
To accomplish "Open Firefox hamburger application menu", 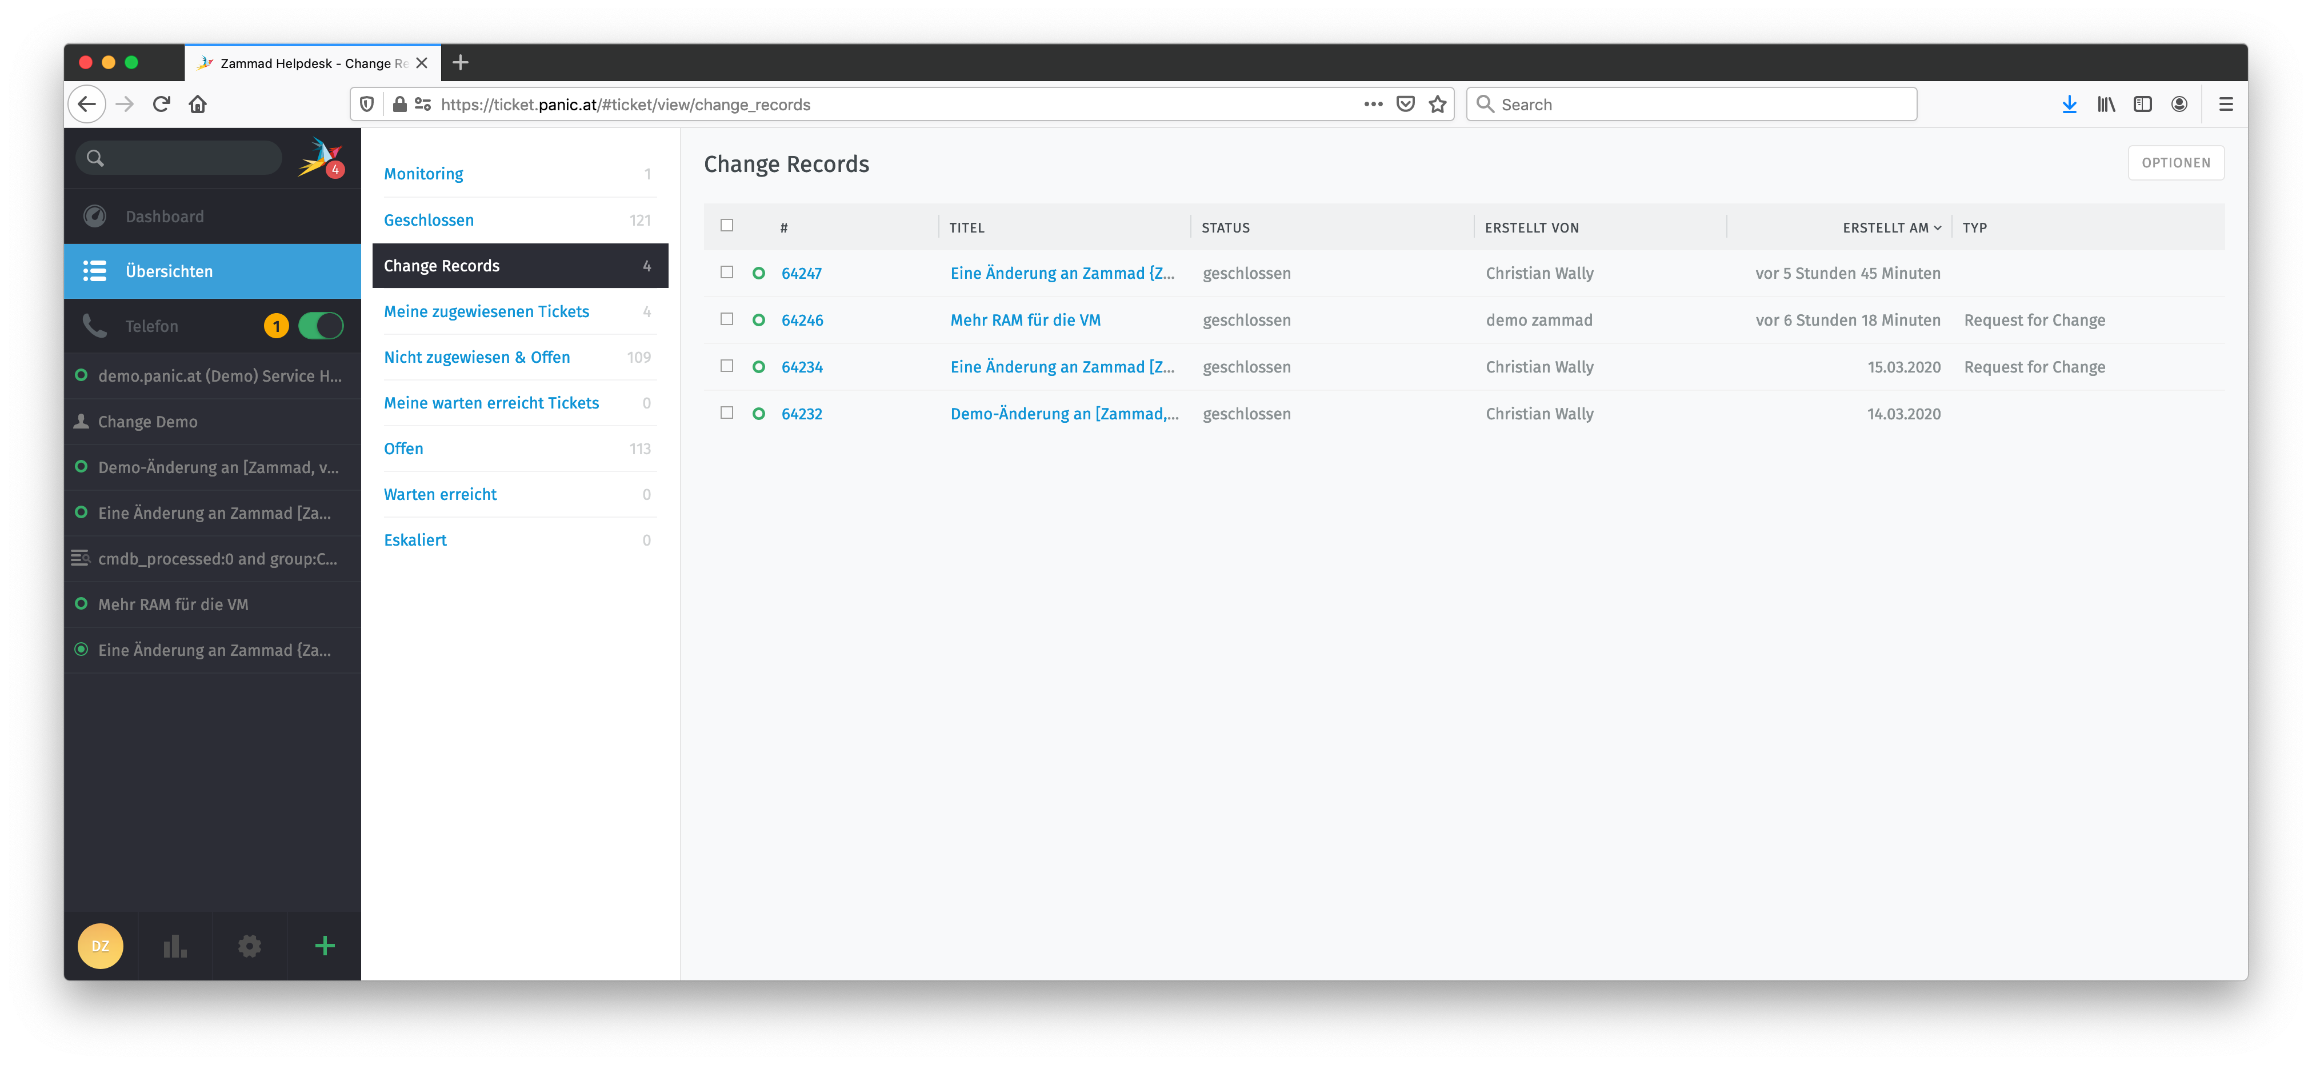I will [x=2226, y=104].
